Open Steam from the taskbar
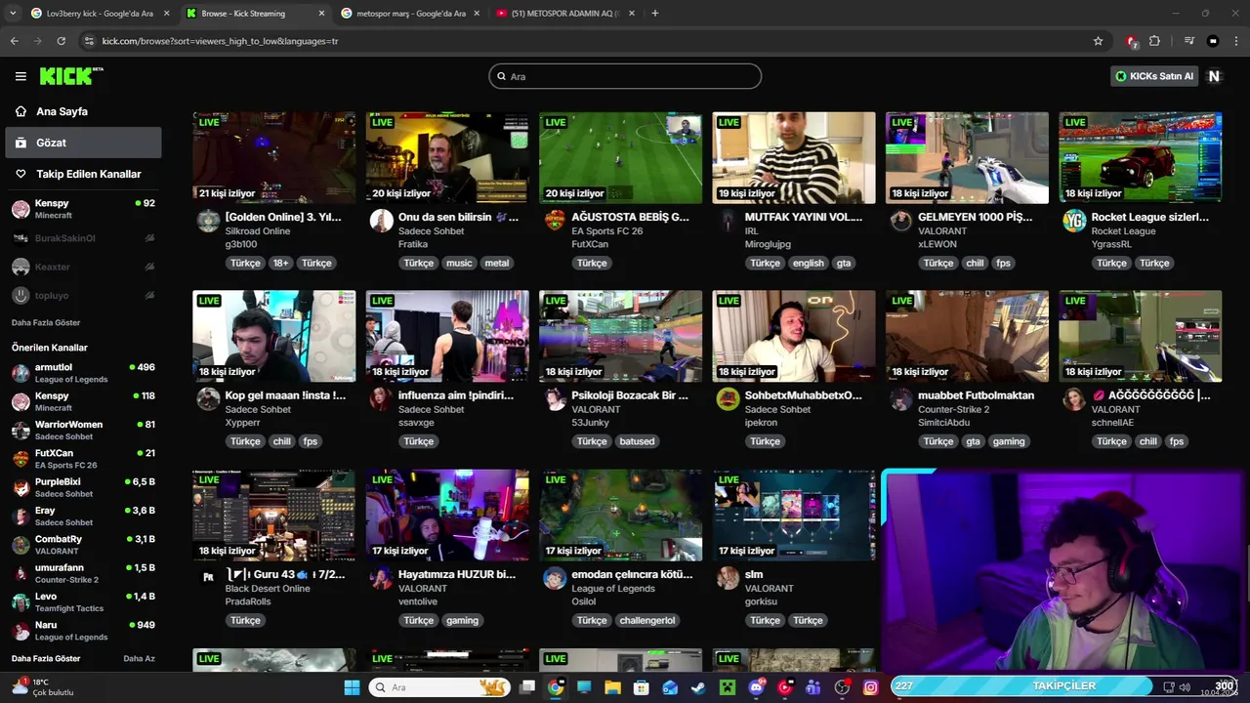 point(697,687)
